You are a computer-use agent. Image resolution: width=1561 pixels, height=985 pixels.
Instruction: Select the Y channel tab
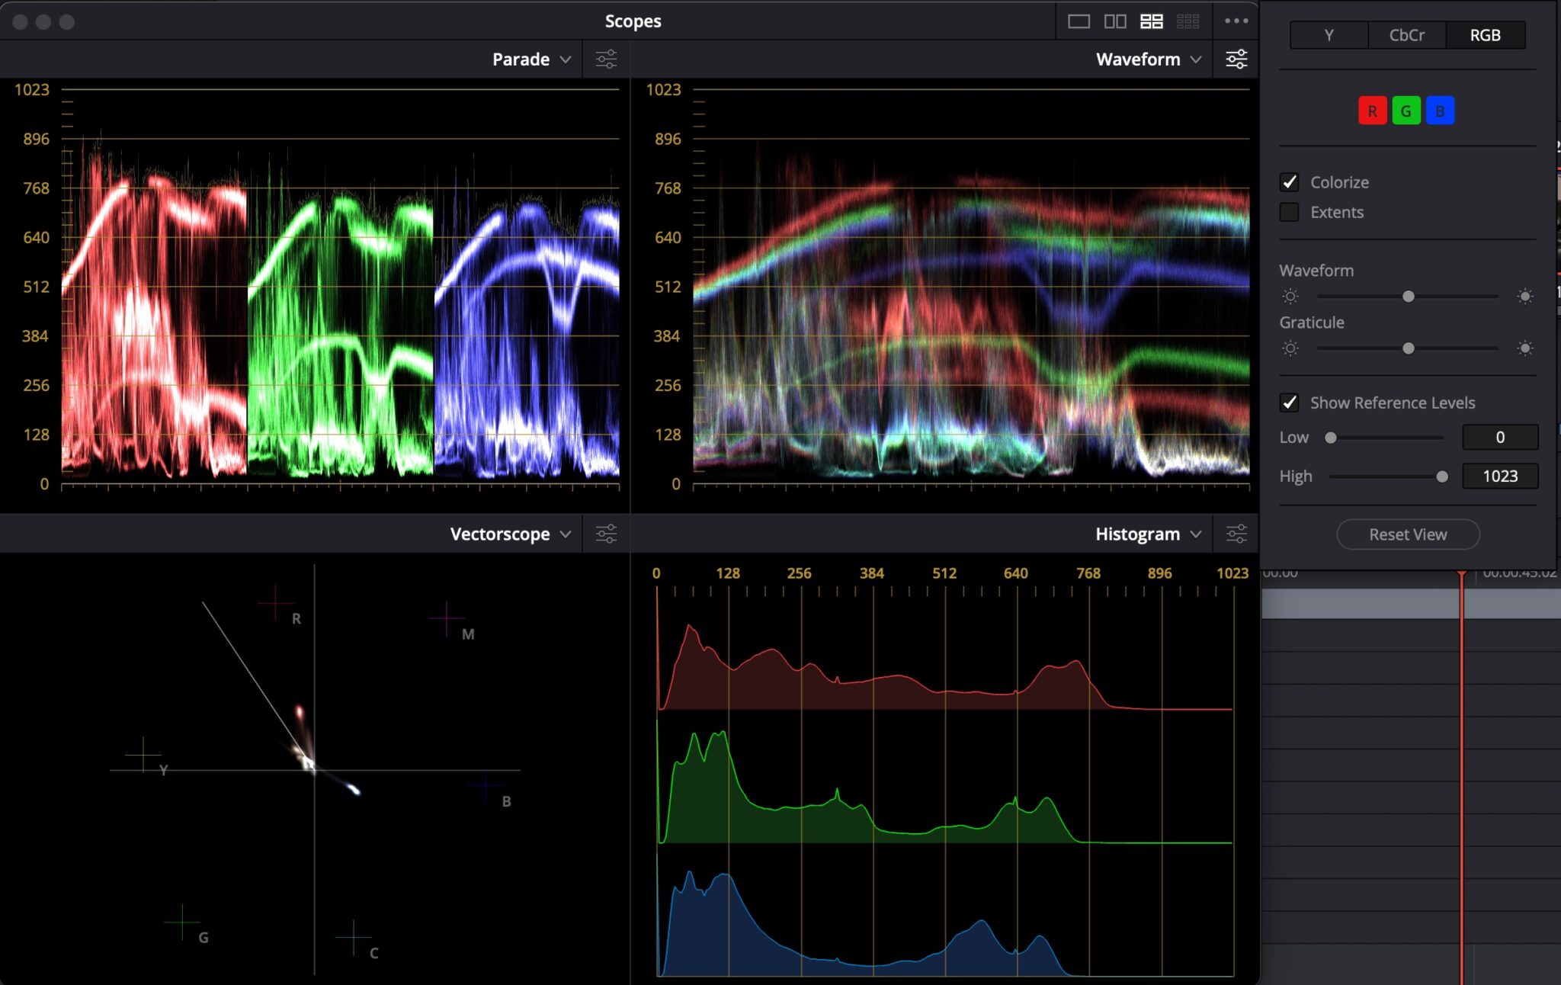pyautogui.click(x=1328, y=34)
